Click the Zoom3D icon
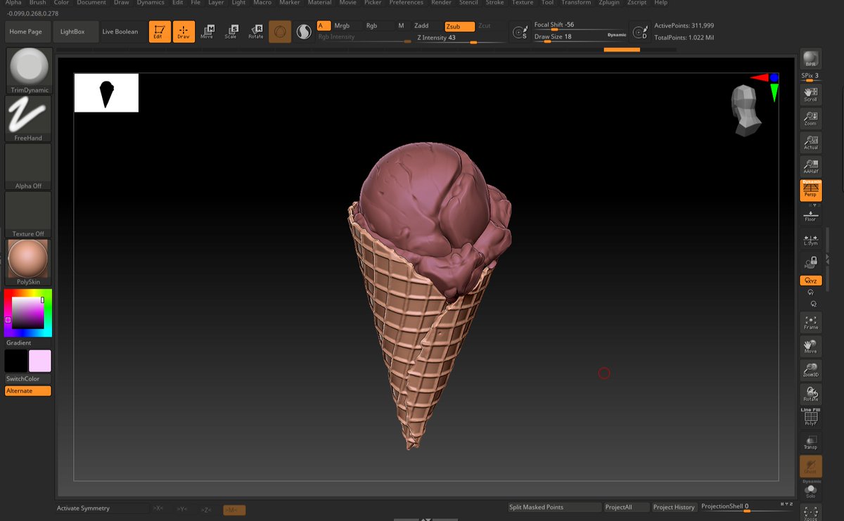 pos(811,371)
